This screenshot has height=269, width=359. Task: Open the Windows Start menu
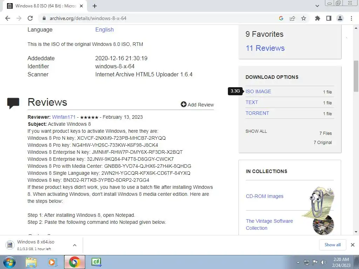pyautogui.click(x=9, y=262)
